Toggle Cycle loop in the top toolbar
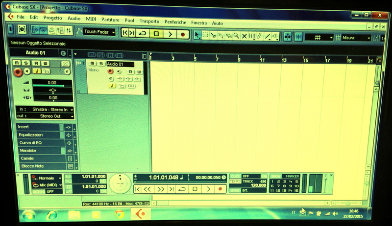Screen dimensions: 392x226 pyautogui.click(x=143, y=33)
